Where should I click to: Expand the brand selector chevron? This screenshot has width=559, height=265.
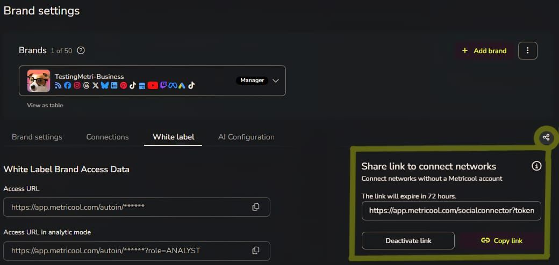pyautogui.click(x=275, y=81)
